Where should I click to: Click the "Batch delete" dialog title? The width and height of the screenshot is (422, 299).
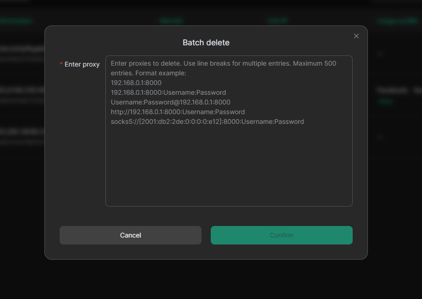[x=206, y=43]
